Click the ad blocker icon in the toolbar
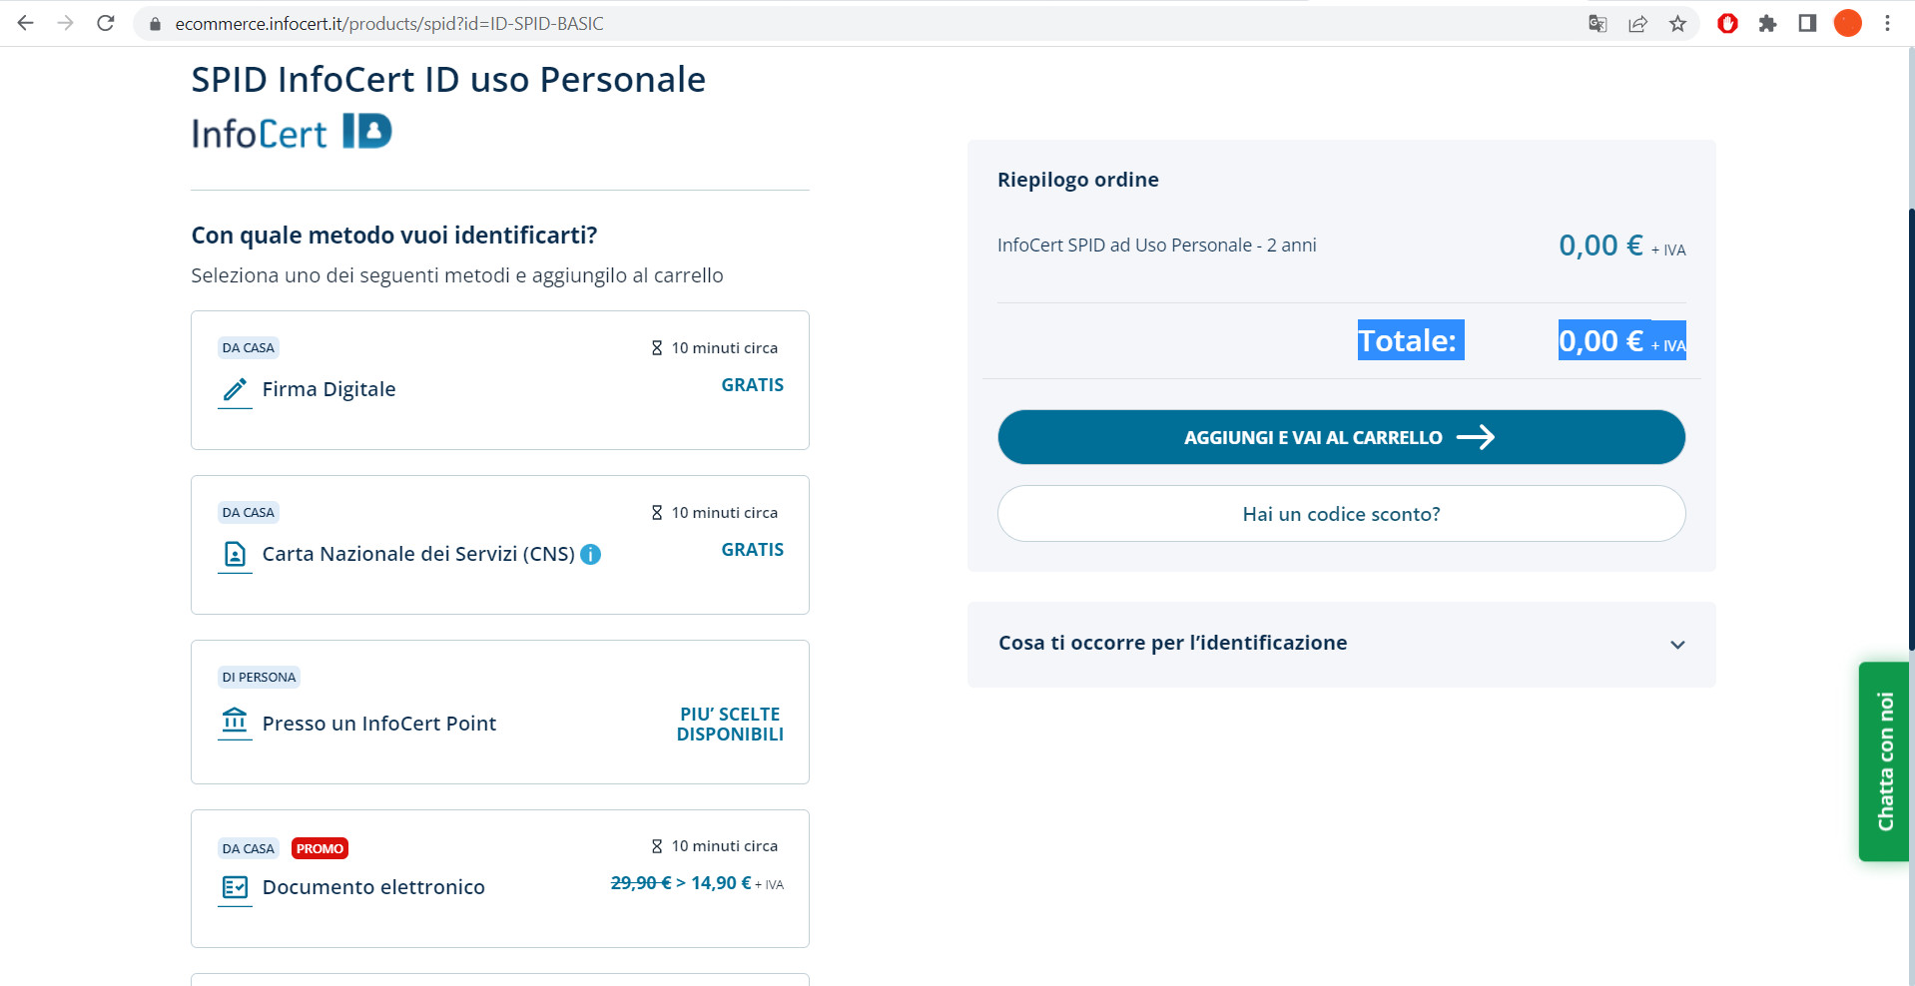Viewport: 1915px width, 986px height. [1726, 23]
